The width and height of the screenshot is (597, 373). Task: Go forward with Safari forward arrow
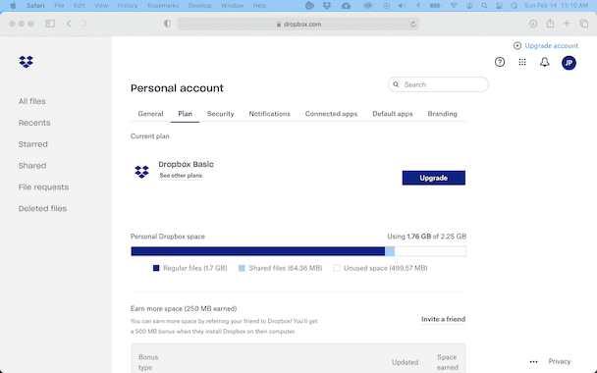tap(84, 24)
